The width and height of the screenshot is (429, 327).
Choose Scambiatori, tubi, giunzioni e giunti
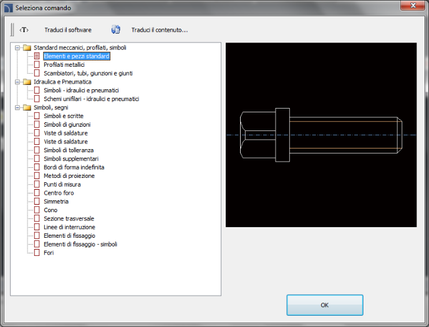pyautogui.click(x=88, y=73)
